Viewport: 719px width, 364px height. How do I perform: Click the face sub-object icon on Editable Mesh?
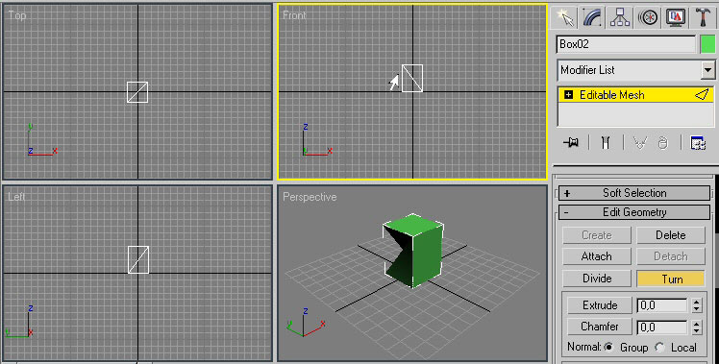(x=702, y=95)
